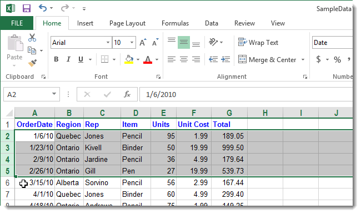The width and height of the screenshot is (361, 214).
Task: Apply the yellow Fill Color
Action: pos(129,59)
